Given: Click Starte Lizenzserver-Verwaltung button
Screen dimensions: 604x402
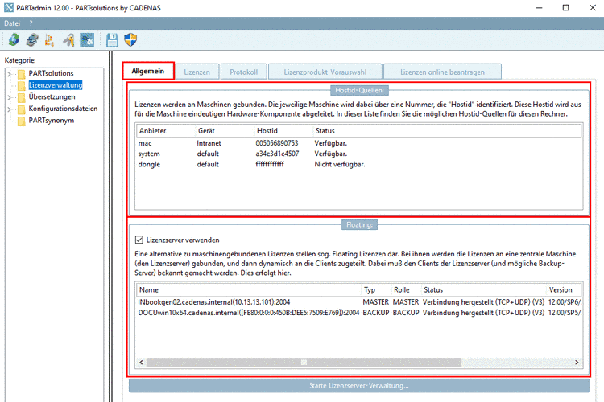Looking at the screenshot, I should pos(359,385).
